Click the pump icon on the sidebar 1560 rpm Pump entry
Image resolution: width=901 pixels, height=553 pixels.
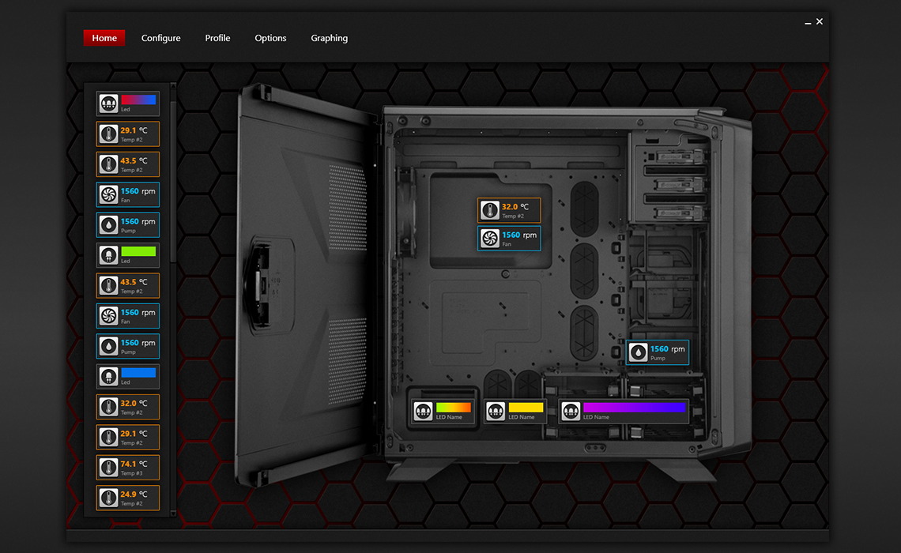coord(108,224)
